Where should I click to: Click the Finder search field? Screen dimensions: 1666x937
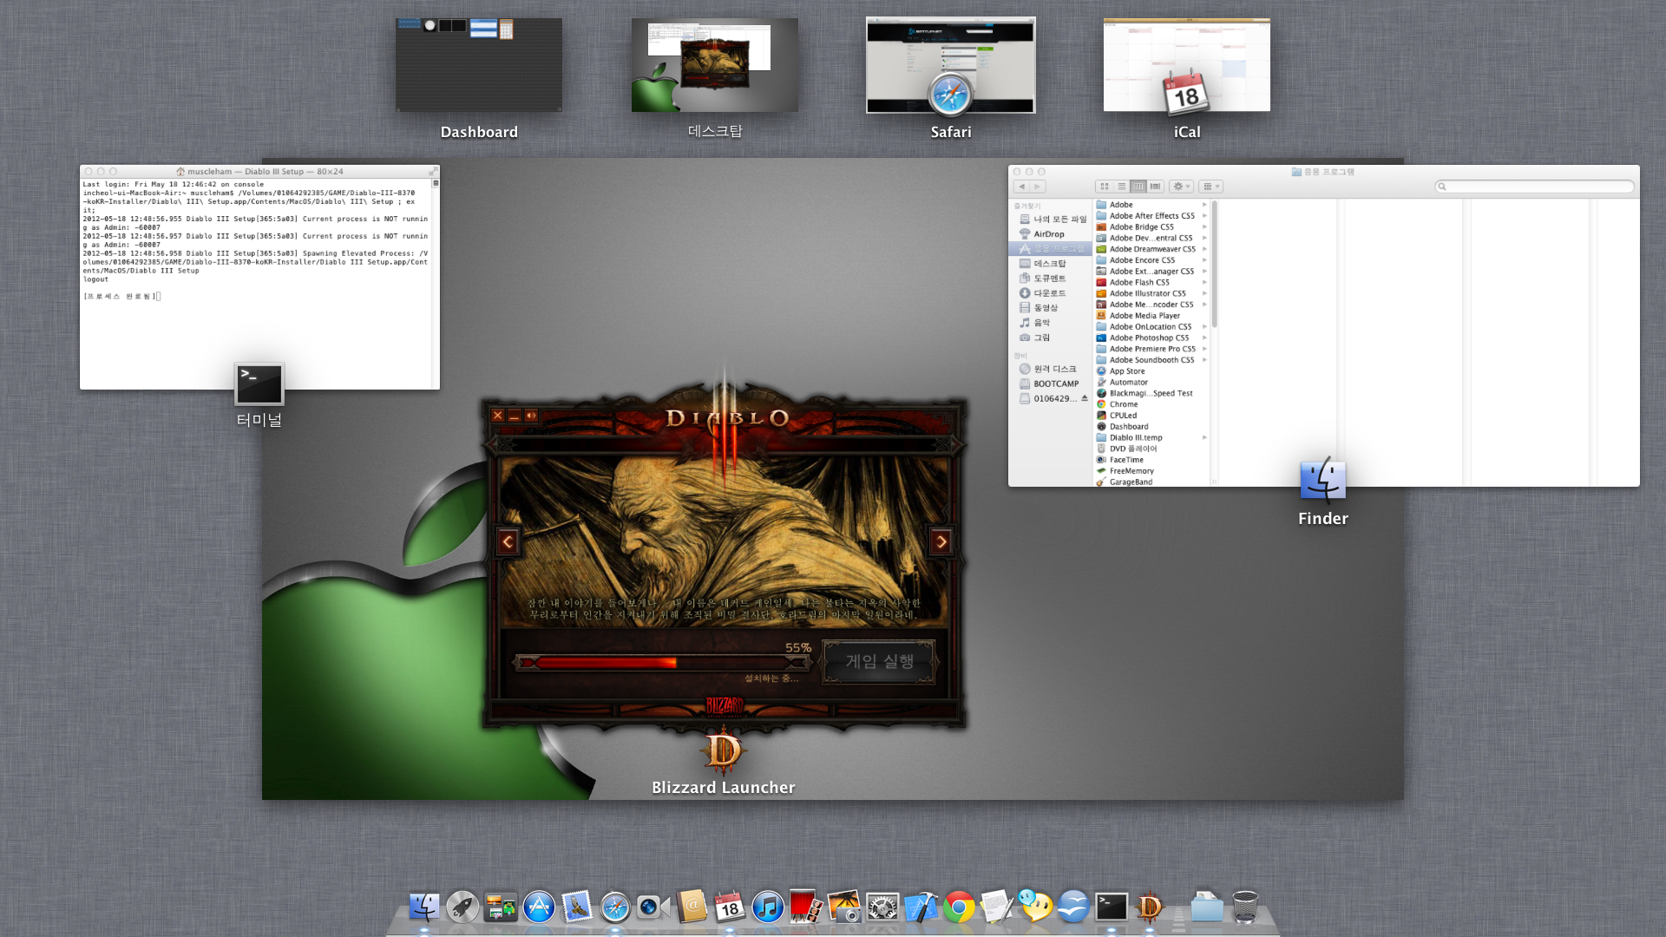1535,187
